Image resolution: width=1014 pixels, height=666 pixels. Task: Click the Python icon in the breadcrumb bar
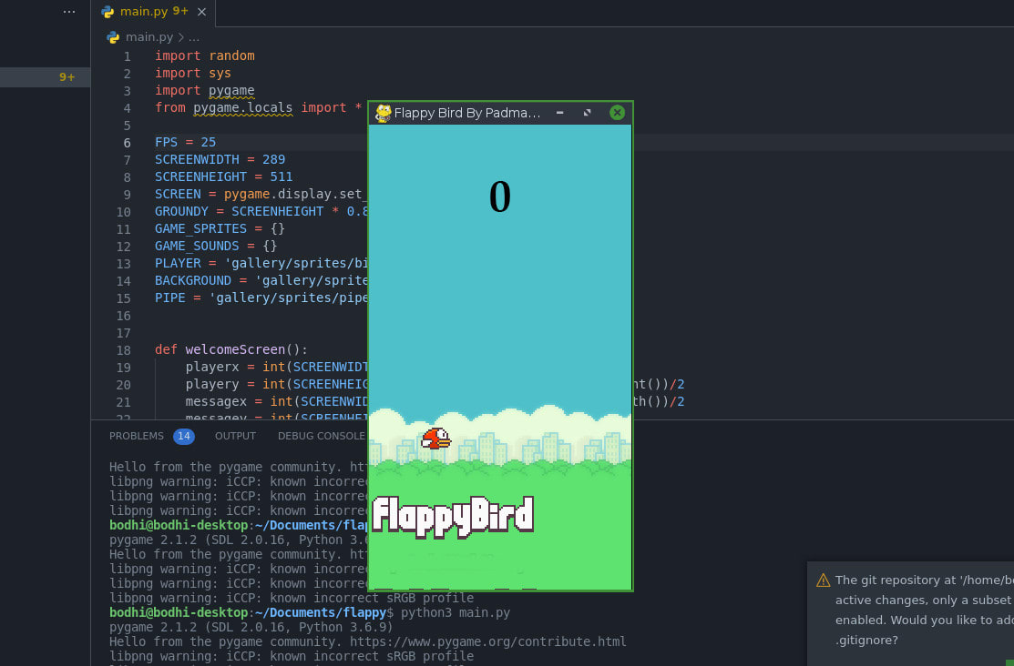[111, 37]
